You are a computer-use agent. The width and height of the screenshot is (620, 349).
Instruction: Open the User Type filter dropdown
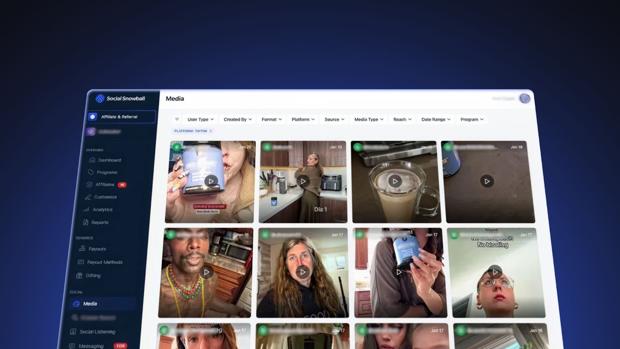coord(200,119)
